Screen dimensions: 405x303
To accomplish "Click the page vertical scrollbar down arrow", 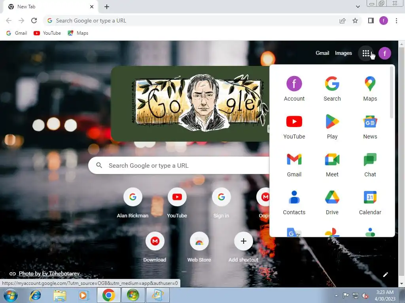I will (x=401, y=284).
